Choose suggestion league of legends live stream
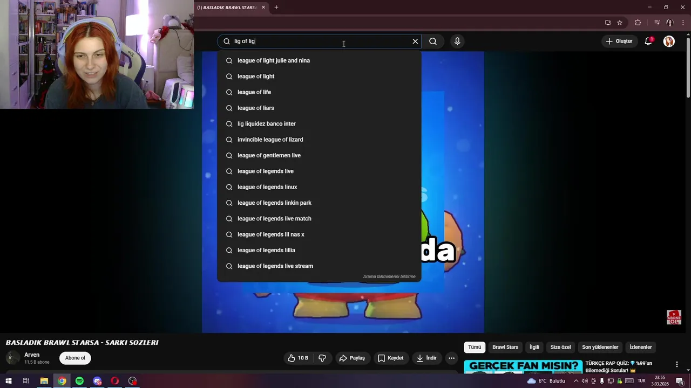Screen dimensions: 691x388 [319, 266]
